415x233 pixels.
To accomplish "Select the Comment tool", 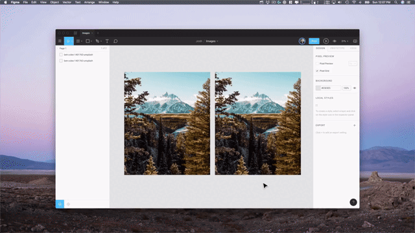I will click(x=115, y=41).
